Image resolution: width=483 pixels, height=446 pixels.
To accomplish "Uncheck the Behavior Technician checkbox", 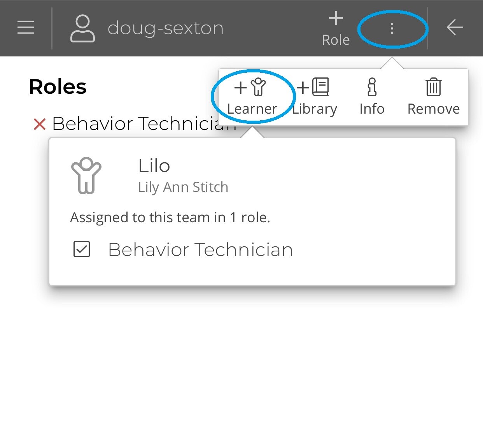I will tap(81, 249).
